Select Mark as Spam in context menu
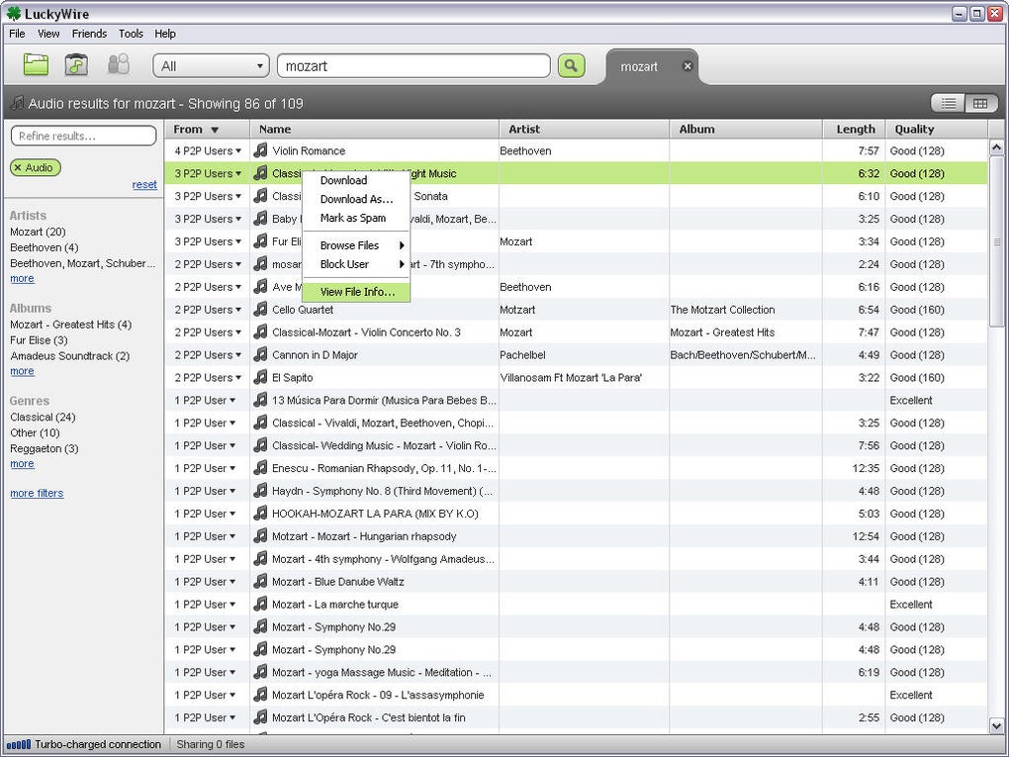The width and height of the screenshot is (1009, 757). [x=356, y=218]
